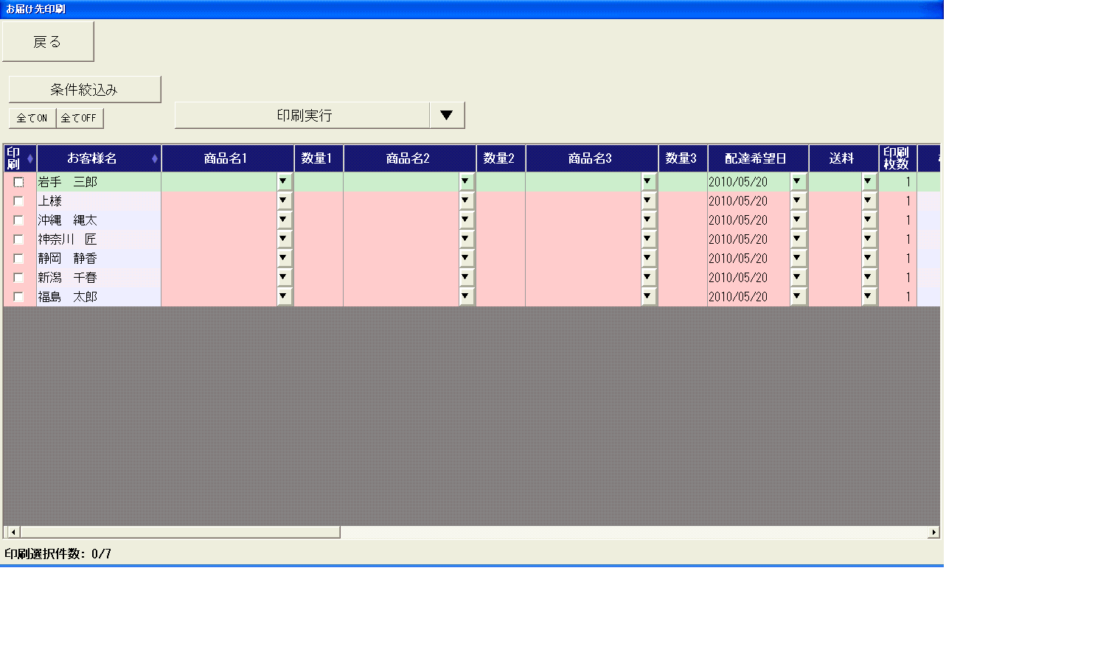1106x663 pixels.
Task: Check the print box for 岩手 三郎
Action: 19,182
